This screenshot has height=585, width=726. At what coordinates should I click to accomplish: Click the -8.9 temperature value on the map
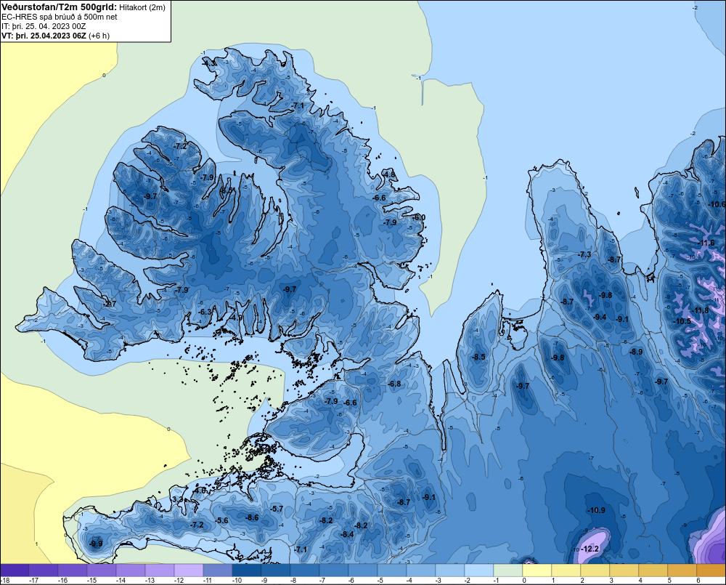point(636,352)
